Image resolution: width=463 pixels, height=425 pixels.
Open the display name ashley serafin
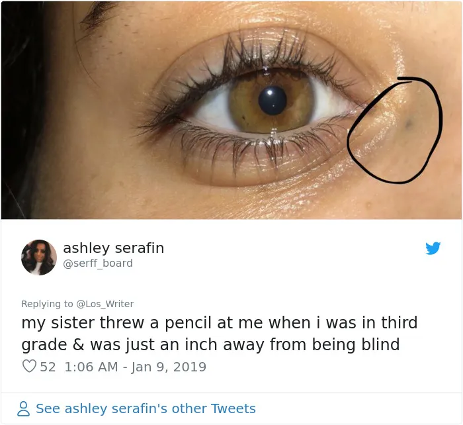pyautogui.click(x=113, y=248)
